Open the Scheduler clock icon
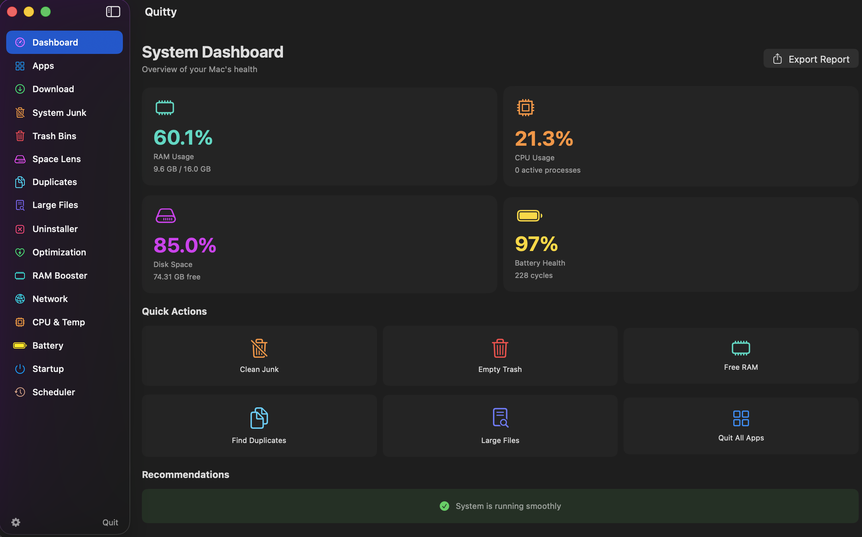 click(20, 392)
